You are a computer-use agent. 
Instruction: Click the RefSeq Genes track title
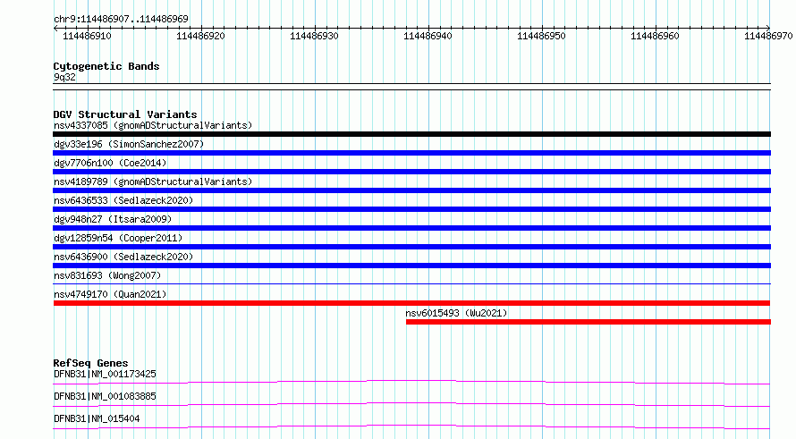click(90, 363)
